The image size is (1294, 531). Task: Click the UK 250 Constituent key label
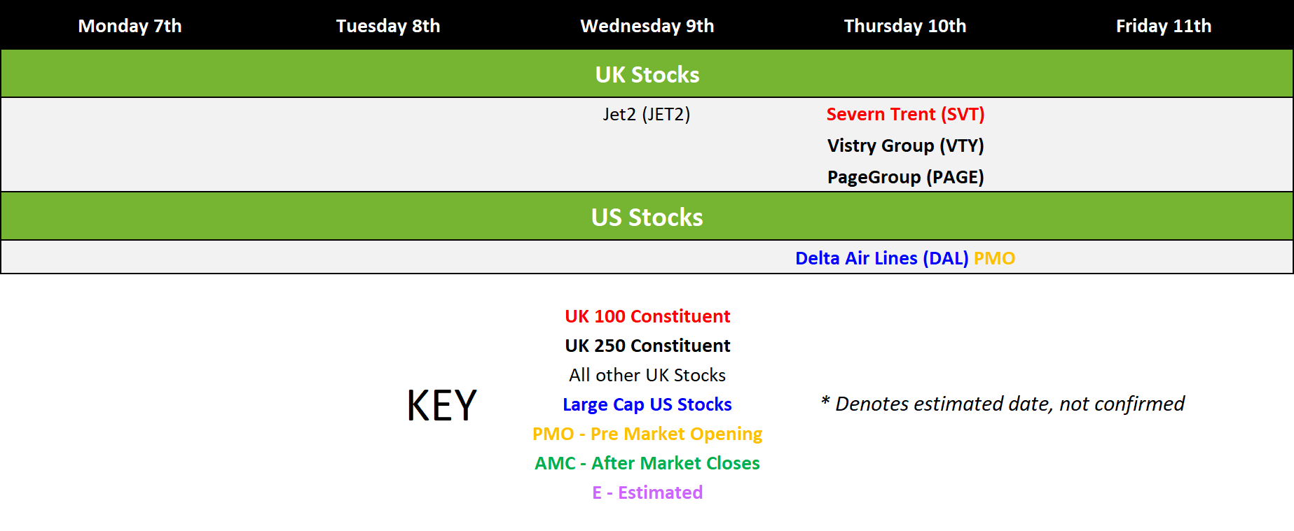tap(647, 346)
